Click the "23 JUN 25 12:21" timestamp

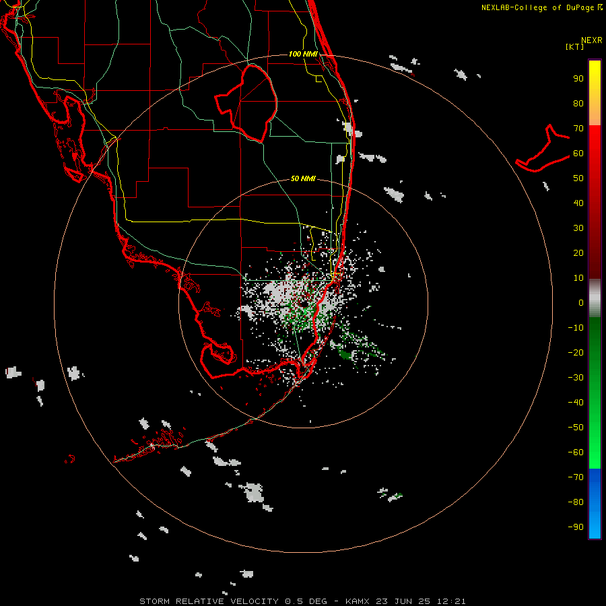[x=421, y=601]
